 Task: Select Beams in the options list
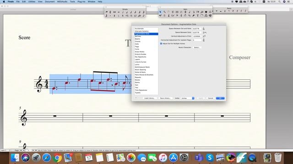146,39
